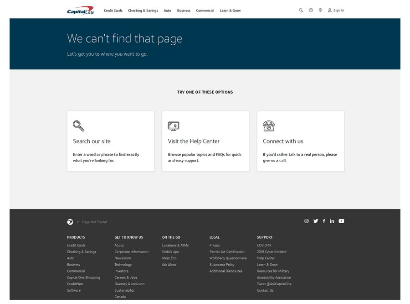Open the Facebook social icon
Screen dimensions: 410x304
[x=324, y=221]
